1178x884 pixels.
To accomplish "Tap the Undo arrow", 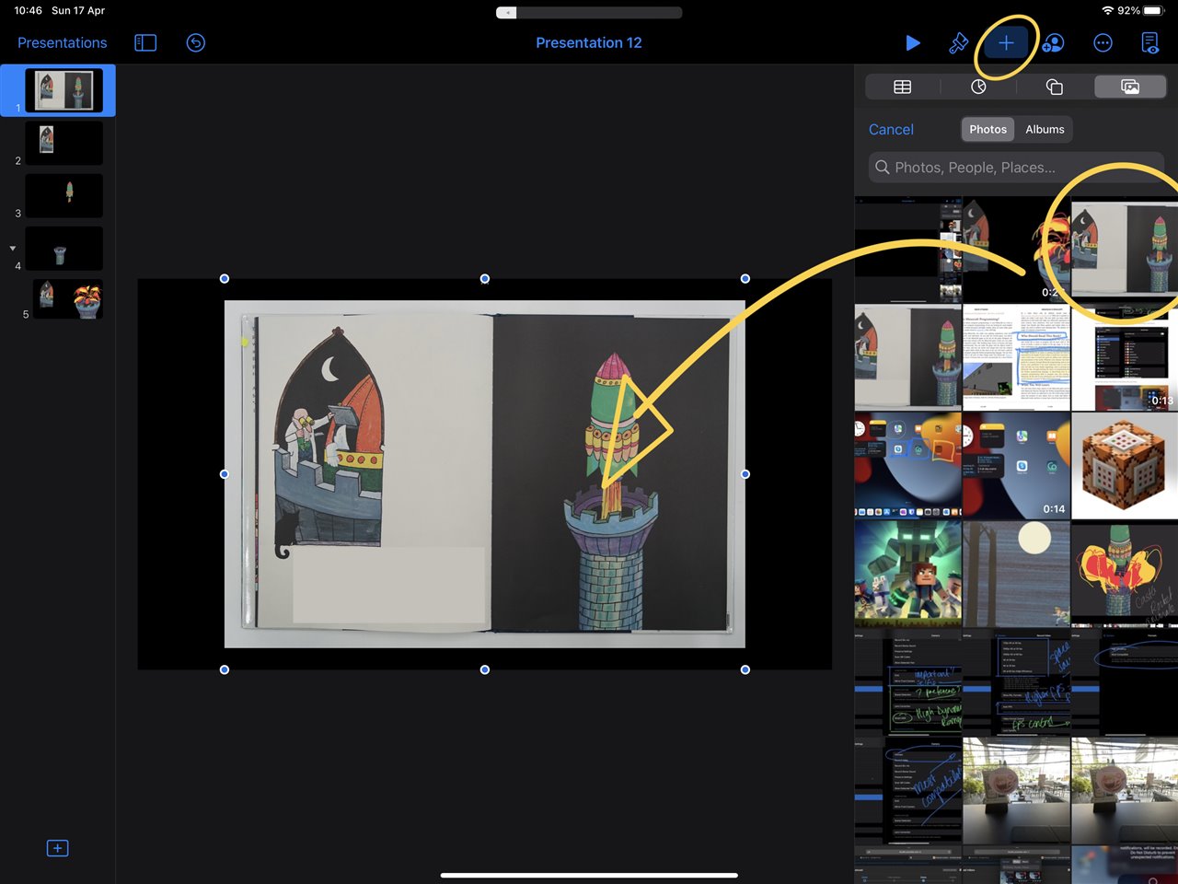I will coord(196,42).
